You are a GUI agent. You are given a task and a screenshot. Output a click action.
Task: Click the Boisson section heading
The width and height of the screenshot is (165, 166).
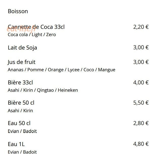[18, 11]
